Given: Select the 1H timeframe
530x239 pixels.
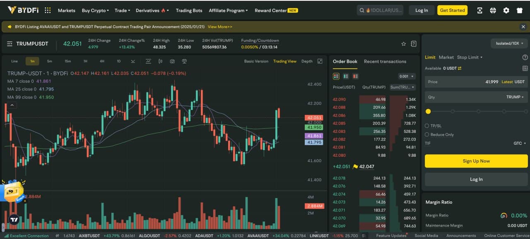Looking at the screenshot, I should click(85, 61).
